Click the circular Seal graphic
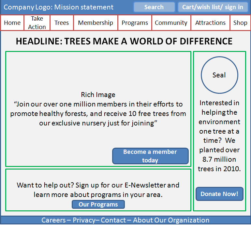 [x=219, y=75]
